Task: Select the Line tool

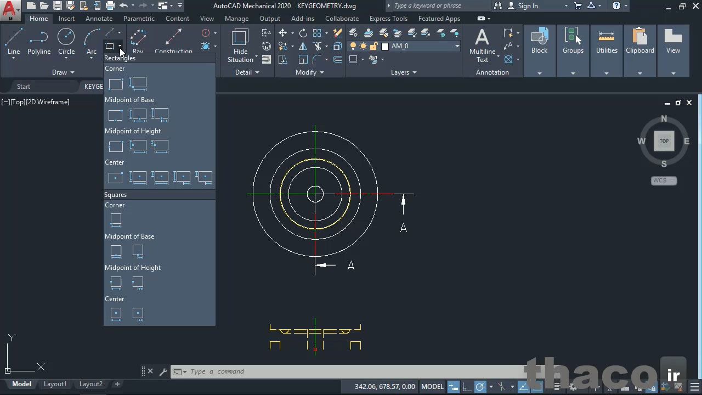Action: tap(14, 42)
